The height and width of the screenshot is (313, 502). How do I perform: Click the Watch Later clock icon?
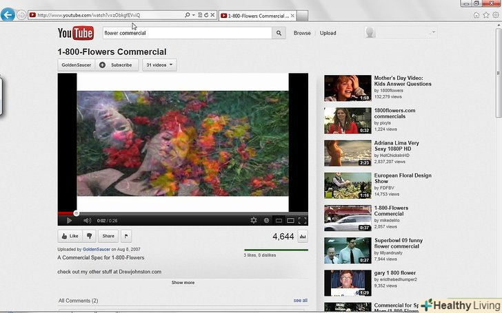click(266, 220)
